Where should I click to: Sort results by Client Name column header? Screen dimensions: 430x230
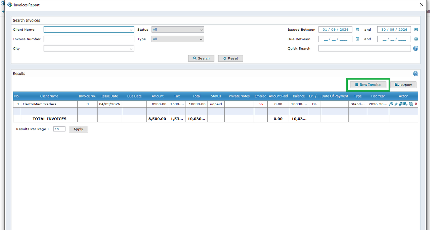point(49,96)
